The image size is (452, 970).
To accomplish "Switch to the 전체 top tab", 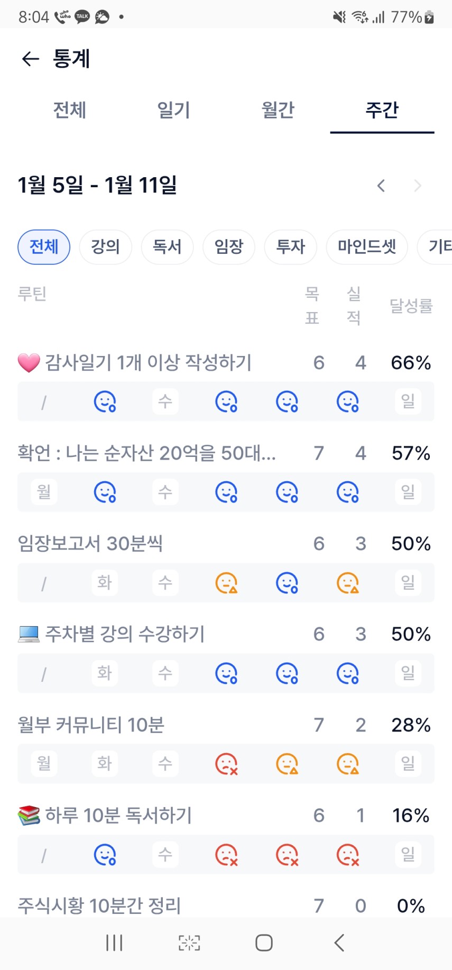I will pos(69,110).
